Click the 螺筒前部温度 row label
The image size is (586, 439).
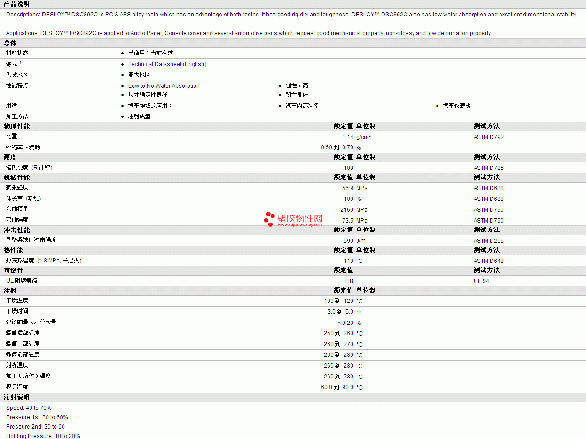point(23,354)
